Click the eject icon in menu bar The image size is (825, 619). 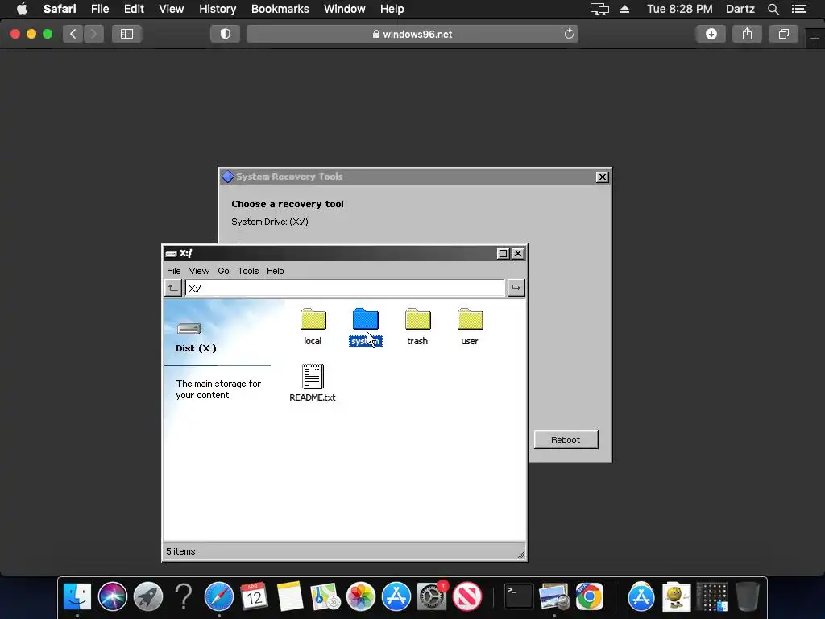click(624, 9)
